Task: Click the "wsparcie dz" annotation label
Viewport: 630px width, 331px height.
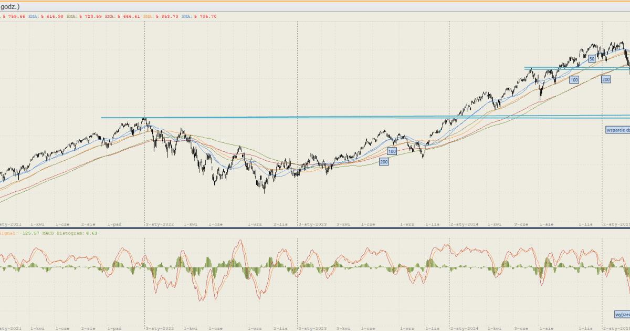Action: 617,129
